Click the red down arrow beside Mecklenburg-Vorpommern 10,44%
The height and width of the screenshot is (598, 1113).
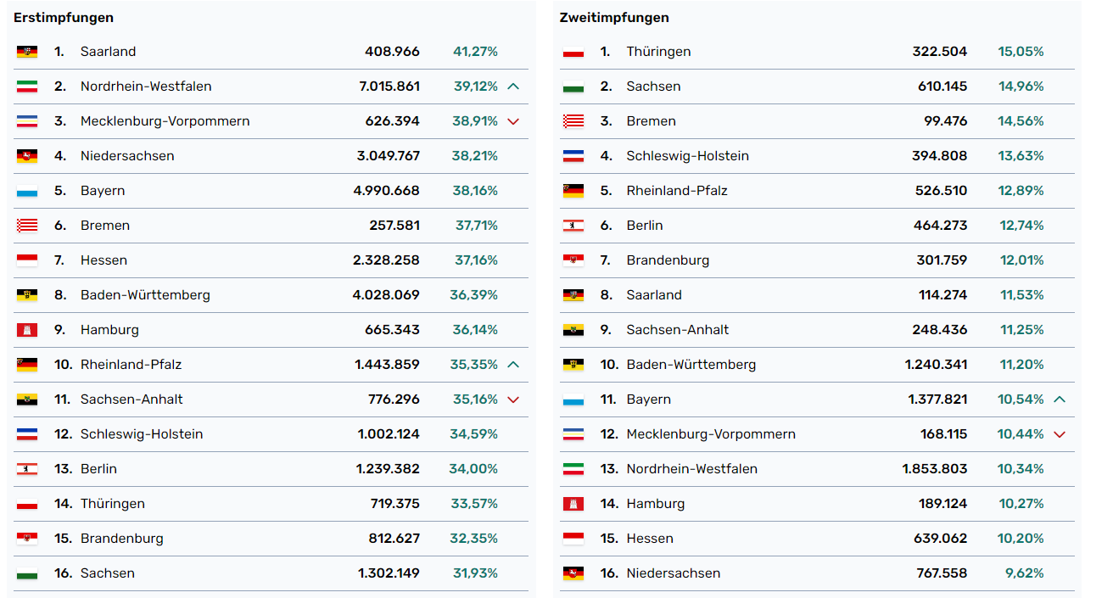(x=1059, y=434)
